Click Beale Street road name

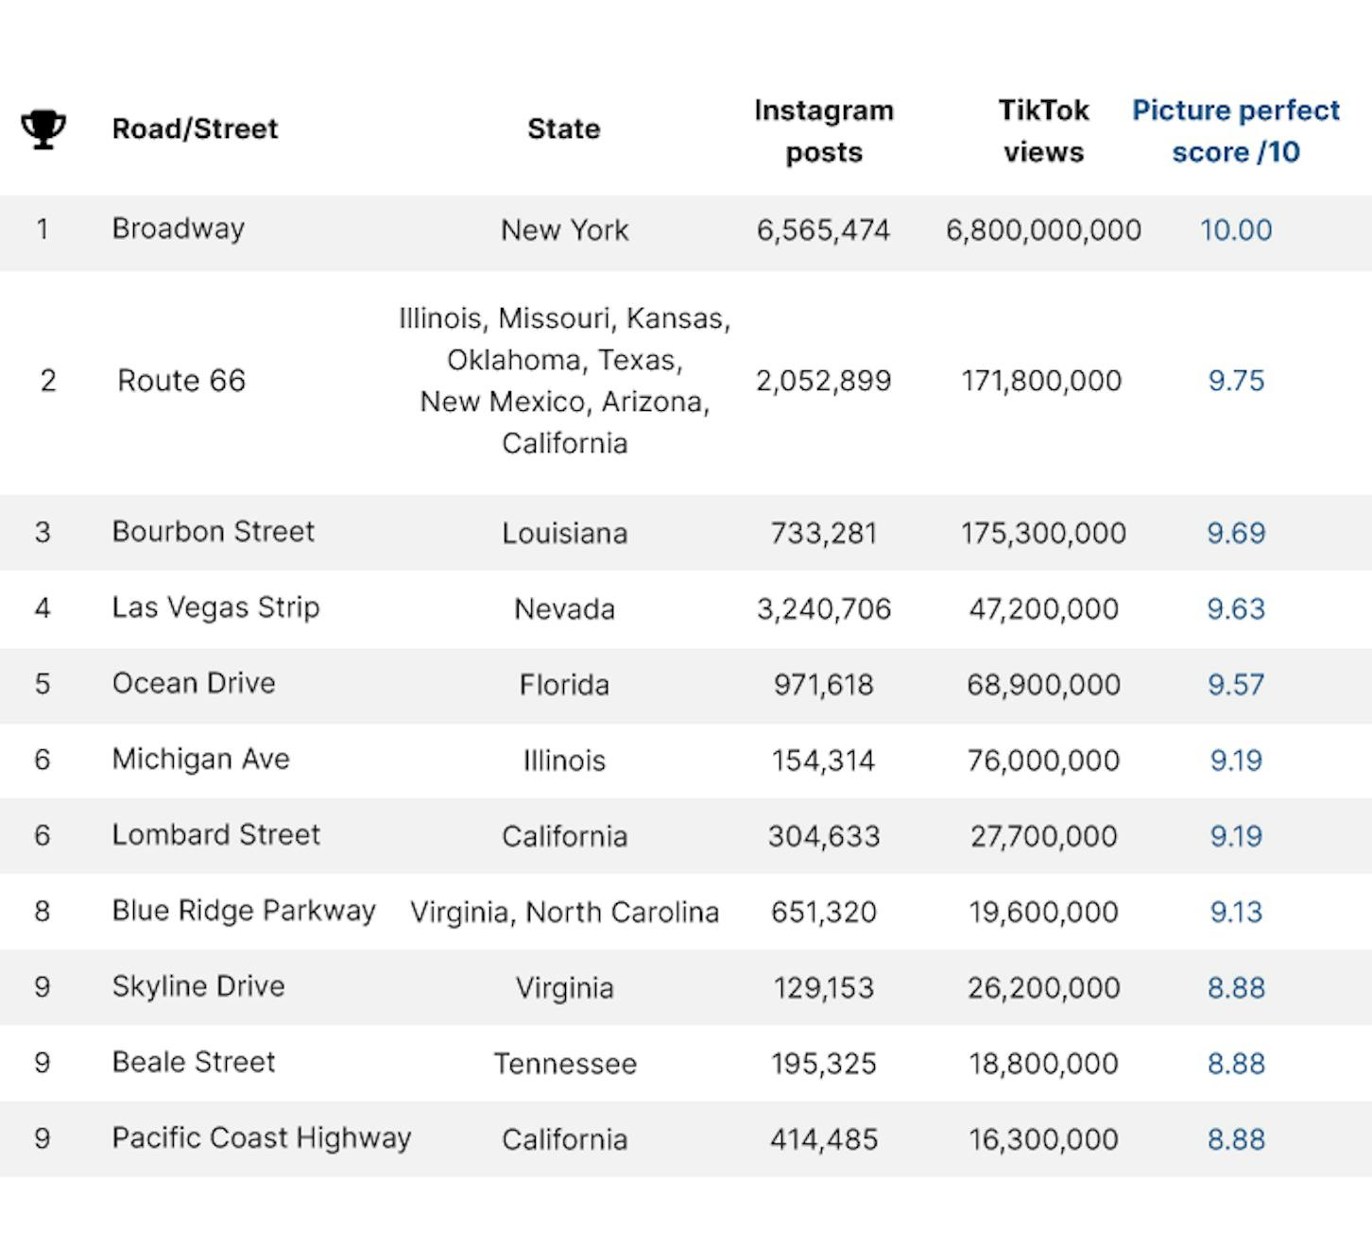click(193, 1062)
